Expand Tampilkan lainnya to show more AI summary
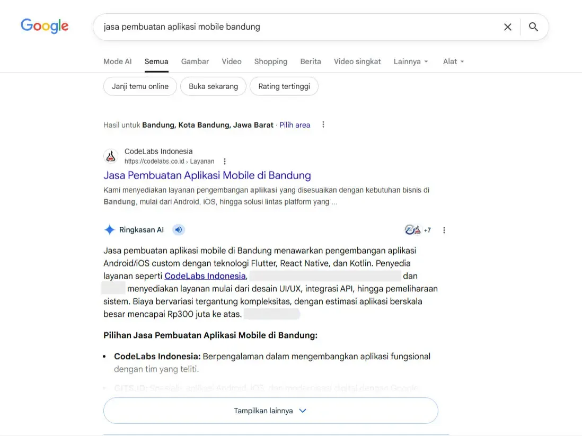Image resolution: width=582 pixels, height=436 pixels. pos(270,410)
